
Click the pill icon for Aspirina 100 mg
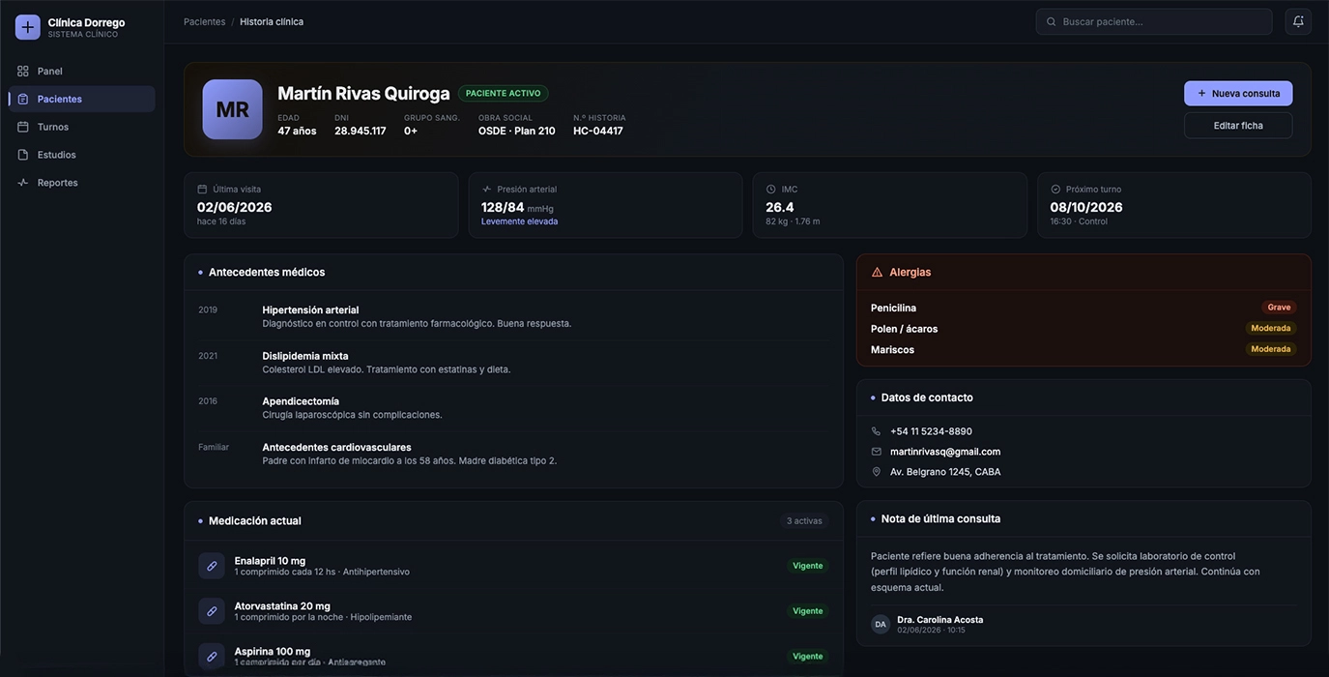(x=212, y=657)
